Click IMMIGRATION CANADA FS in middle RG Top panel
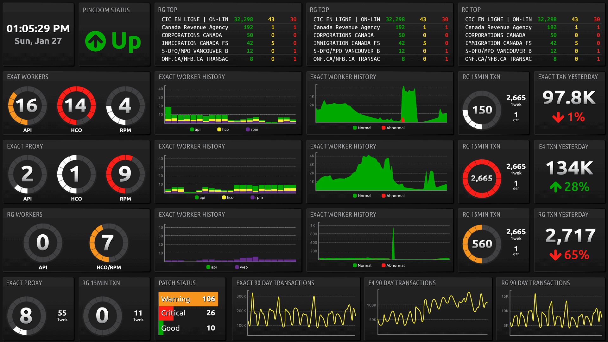Viewport: 608px width, 342px height. 346,43
